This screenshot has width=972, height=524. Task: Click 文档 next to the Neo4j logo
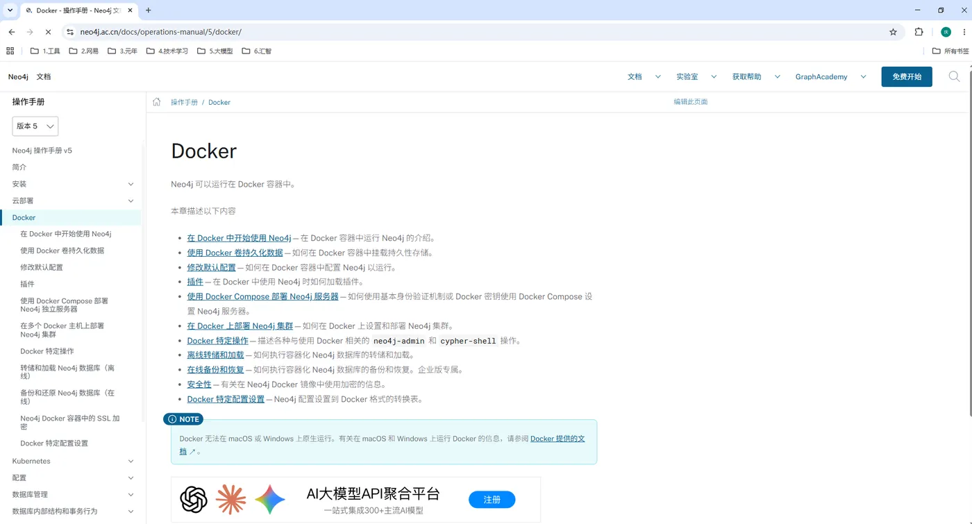click(44, 76)
